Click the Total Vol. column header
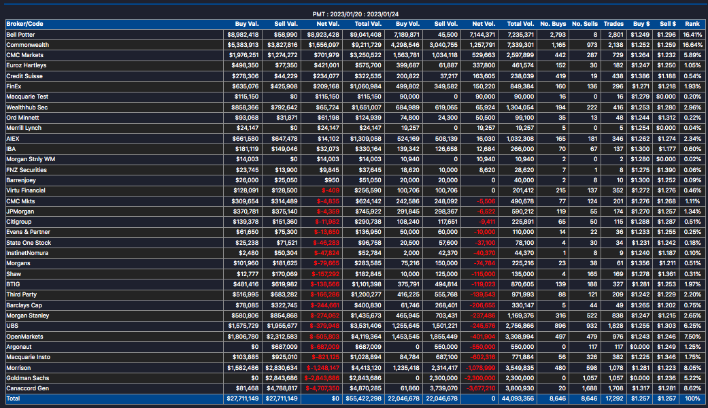Image resolution: width=708 pixels, height=408 pixels. [520, 24]
